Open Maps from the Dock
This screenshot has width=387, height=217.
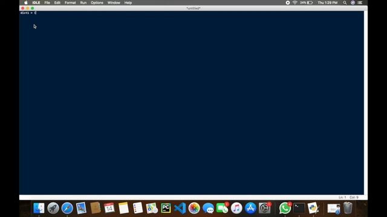click(152, 208)
